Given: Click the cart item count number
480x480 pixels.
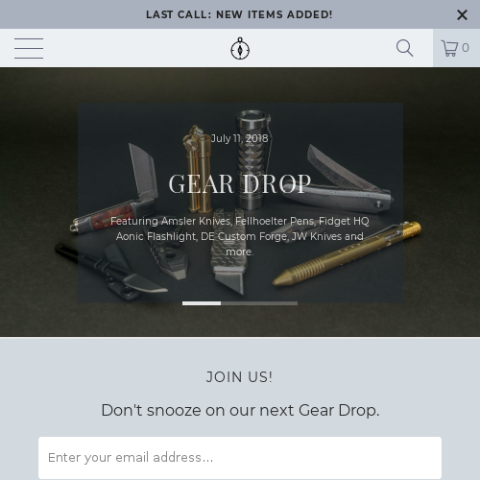Looking at the screenshot, I should (x=466, y=48).
